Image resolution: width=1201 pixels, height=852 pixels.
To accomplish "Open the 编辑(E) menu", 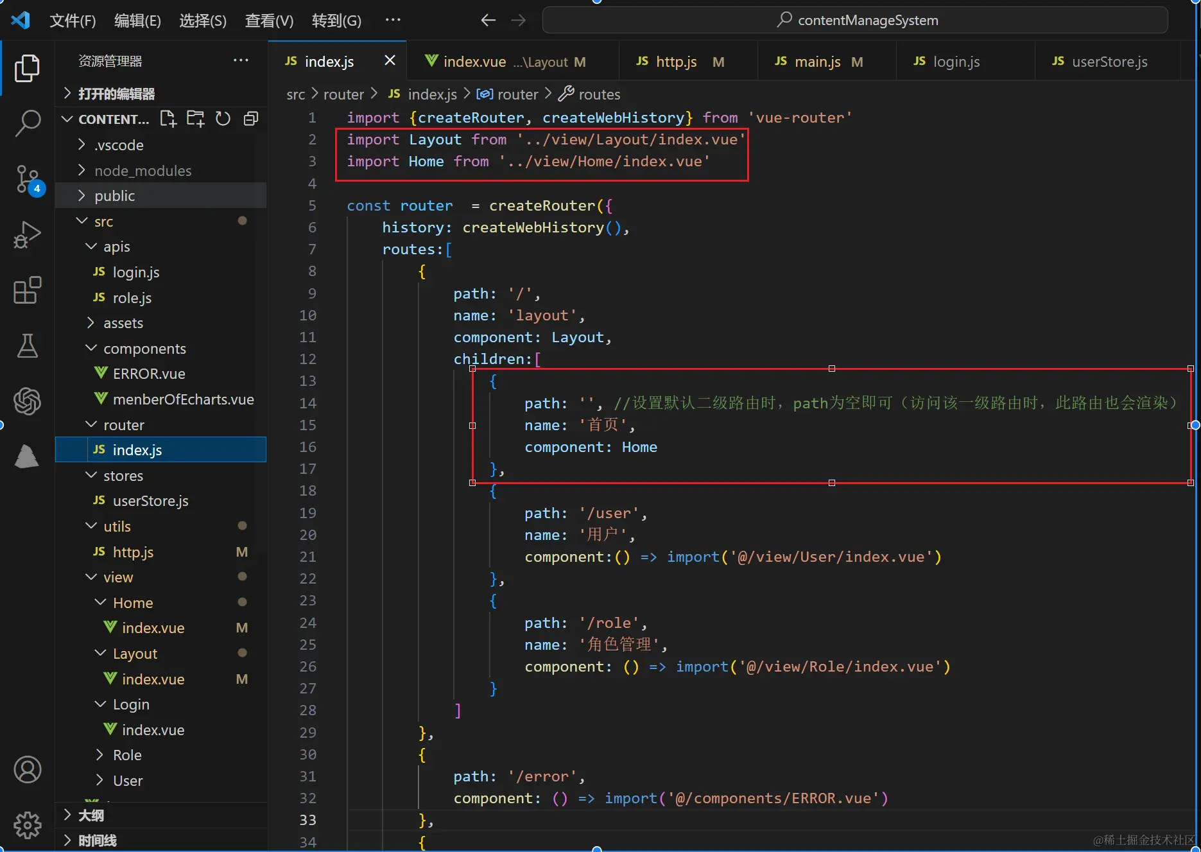I will coord(137,21).
